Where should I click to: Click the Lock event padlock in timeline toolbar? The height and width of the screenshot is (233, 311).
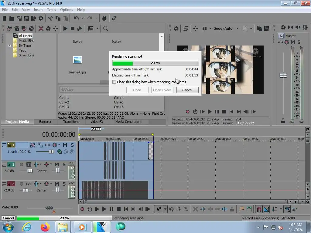[232, 209]
